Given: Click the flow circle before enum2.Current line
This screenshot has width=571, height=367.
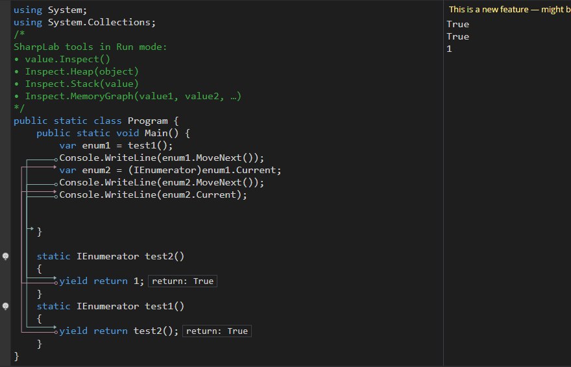Looking at the screenshot, I should click(x=57, y=195).
